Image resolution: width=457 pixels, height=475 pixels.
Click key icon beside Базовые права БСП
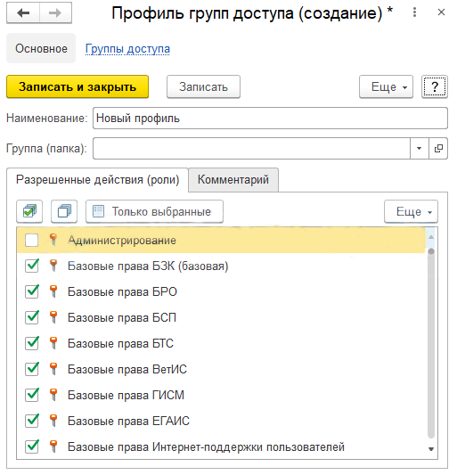point(53,317)
